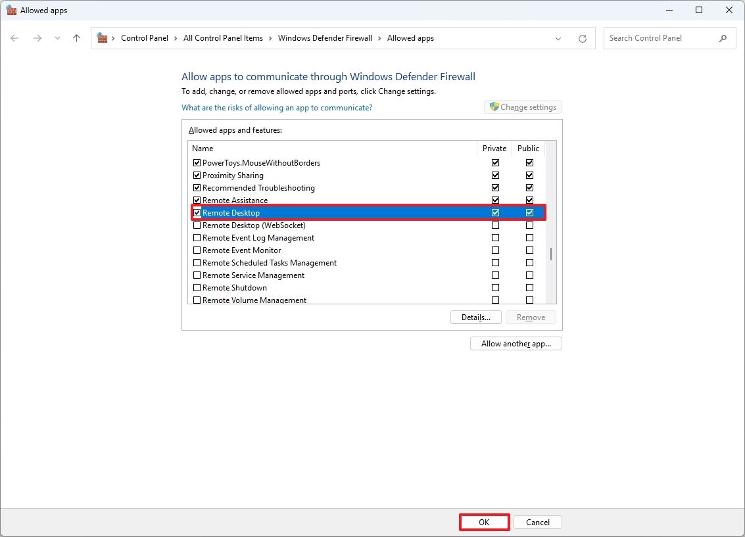Expand the chevron after Windows Defender Firewall
745x537 pixels.
pos(380,38)
